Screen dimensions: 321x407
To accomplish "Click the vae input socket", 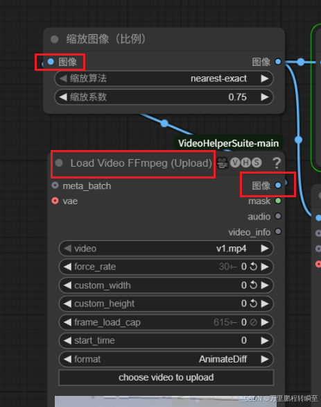I will coord(55,201).
